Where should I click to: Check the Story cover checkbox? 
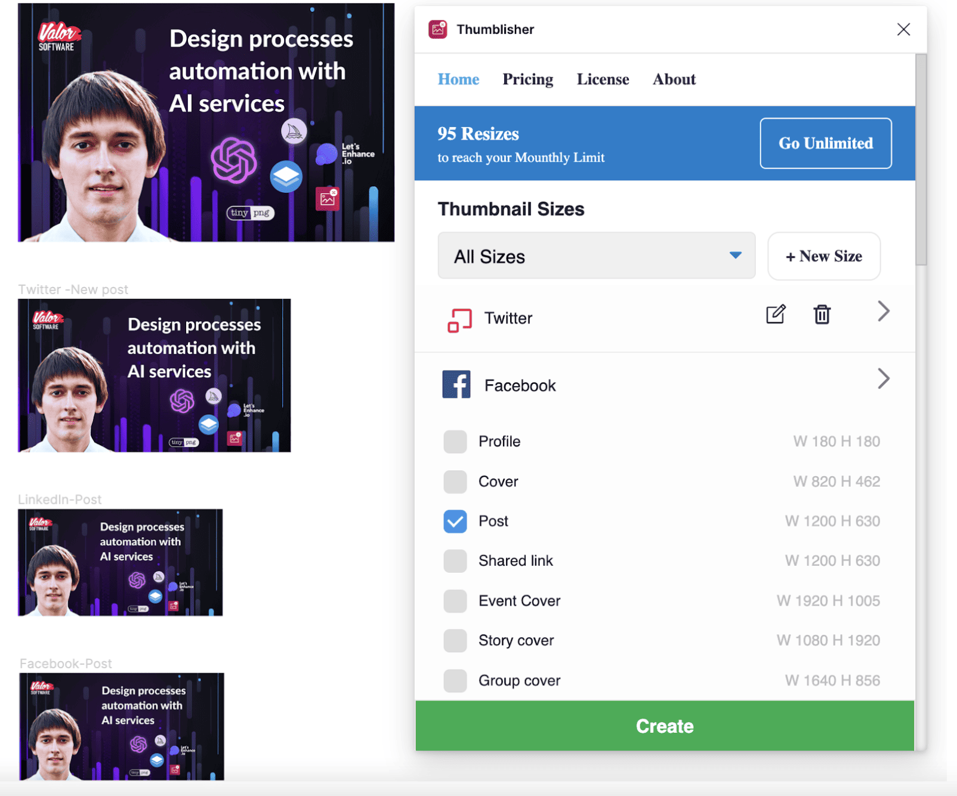tap(455, 640)
